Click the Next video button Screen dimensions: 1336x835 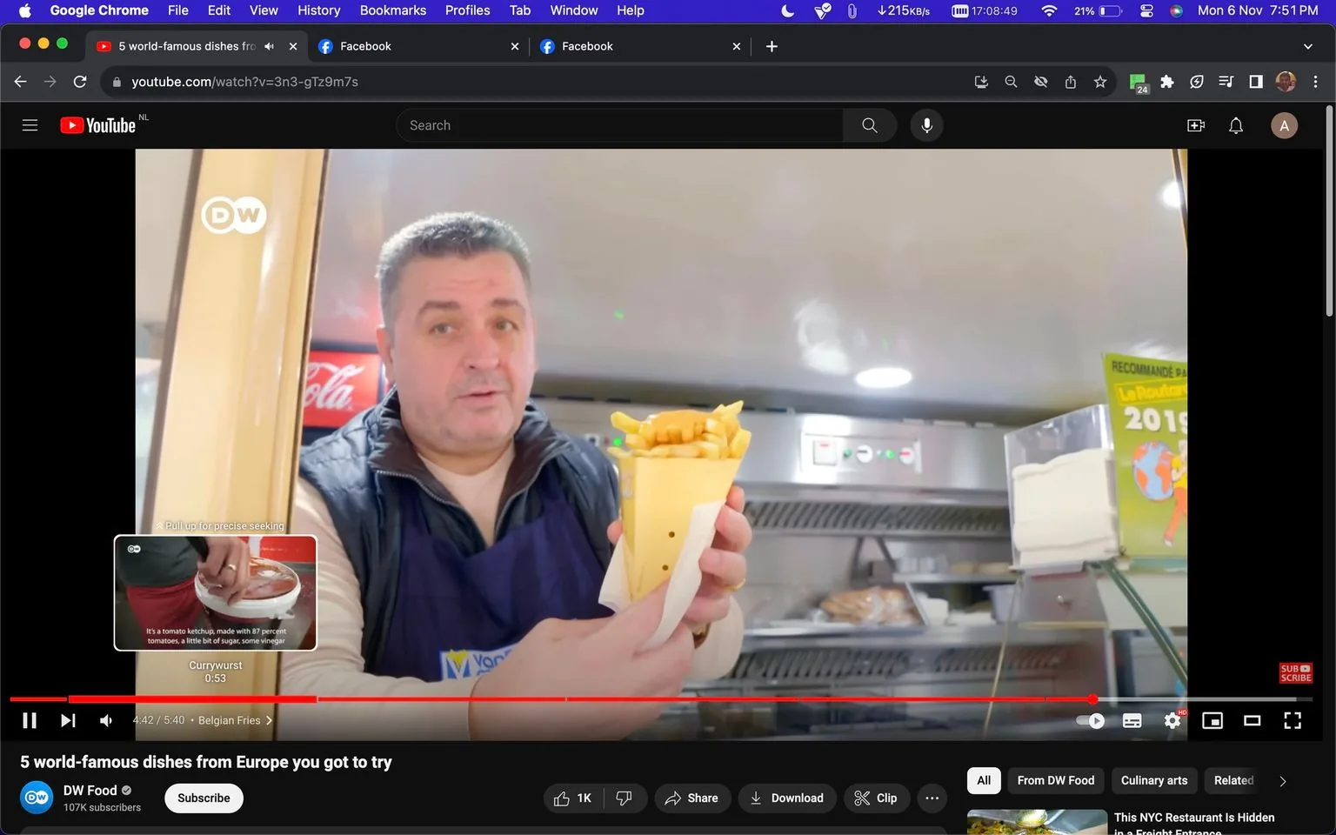pyautogui.click(x=68, y=720)
